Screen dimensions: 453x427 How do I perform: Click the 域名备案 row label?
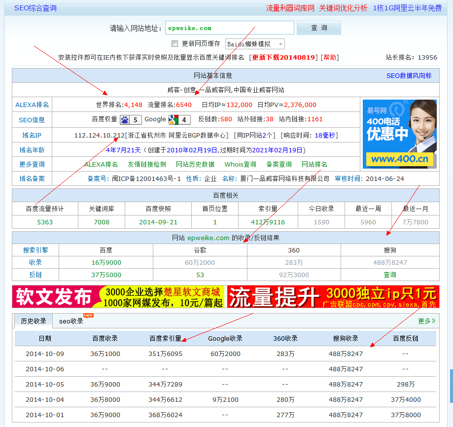coord(32,178)
